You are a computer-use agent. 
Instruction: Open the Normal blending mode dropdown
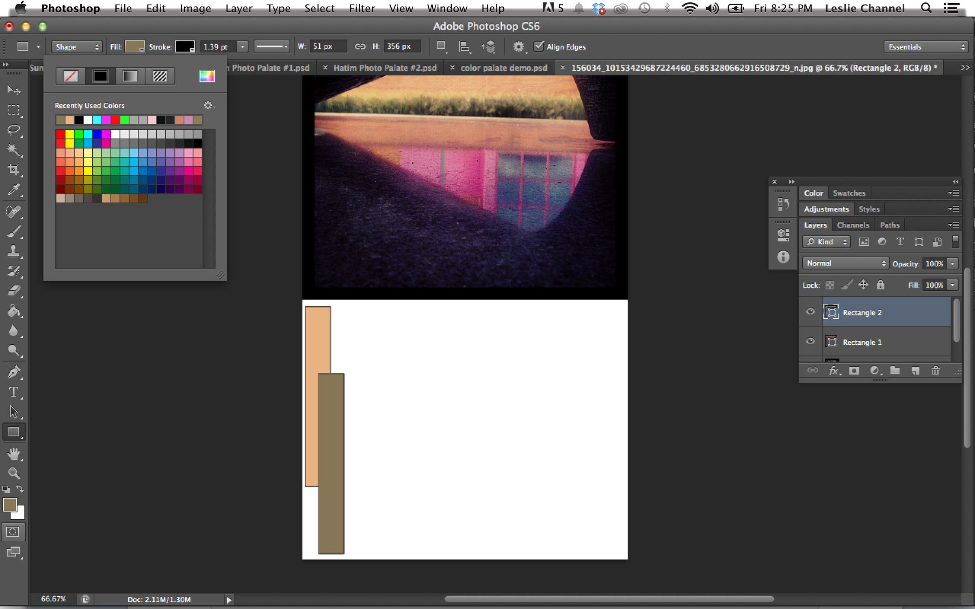click(x=845, y=263)
